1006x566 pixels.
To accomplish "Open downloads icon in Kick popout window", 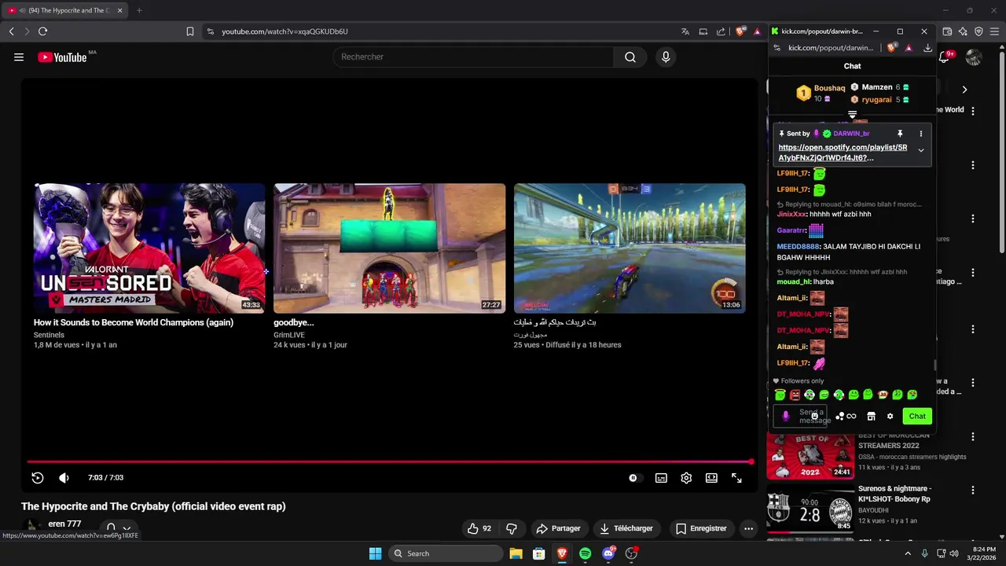I will click(927, 48).
